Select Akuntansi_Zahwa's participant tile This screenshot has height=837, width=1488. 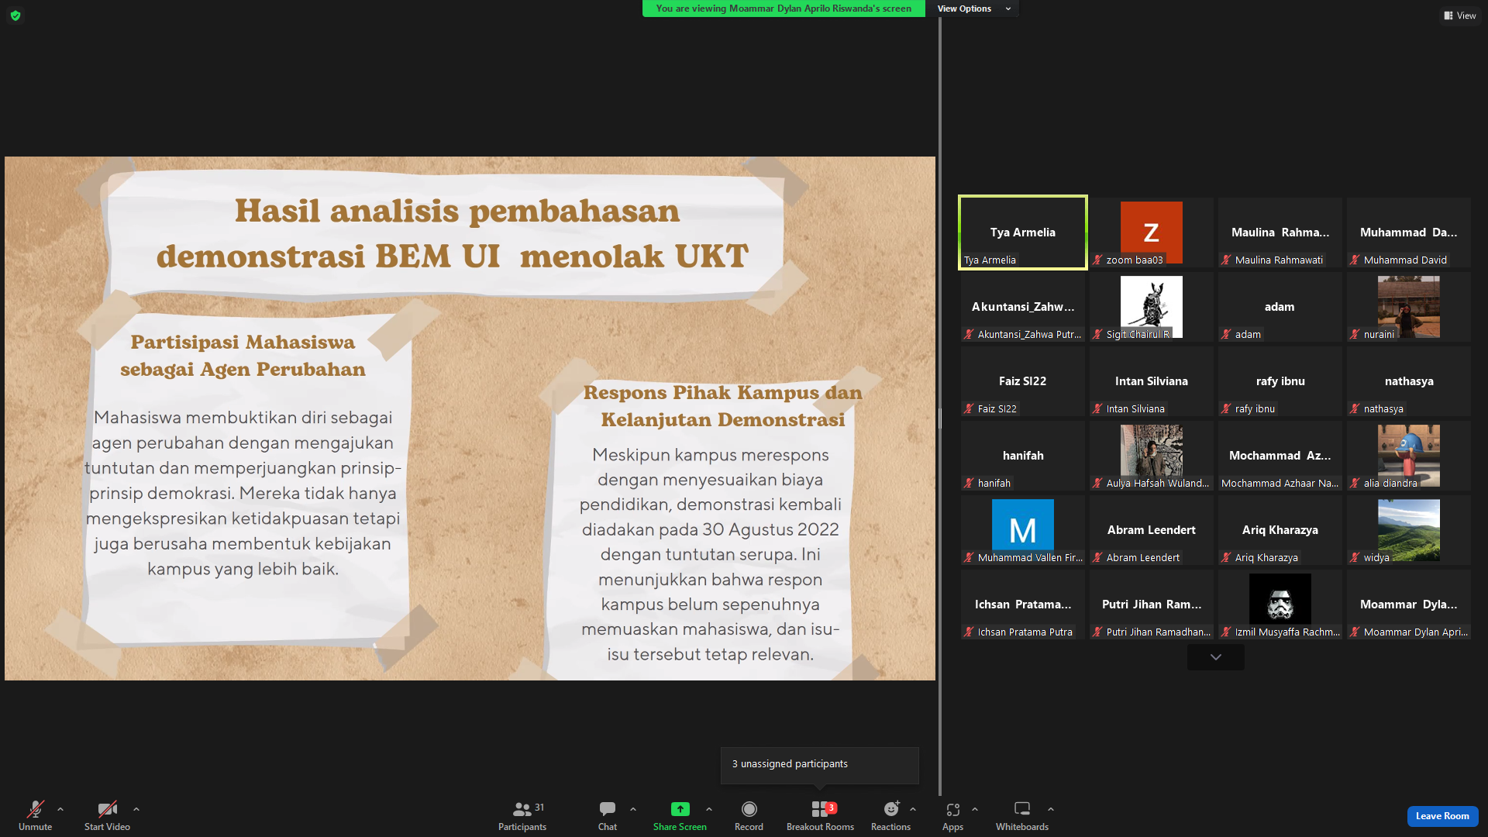[x=1023, y=307]
